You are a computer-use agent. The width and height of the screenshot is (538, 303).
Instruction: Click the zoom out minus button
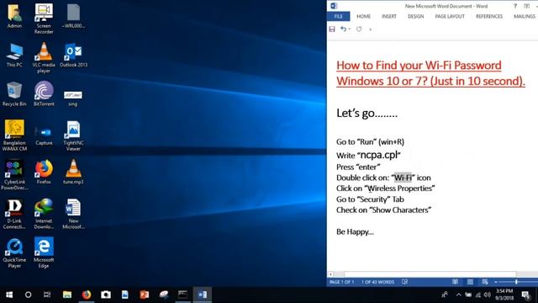[x=496, y=282]
